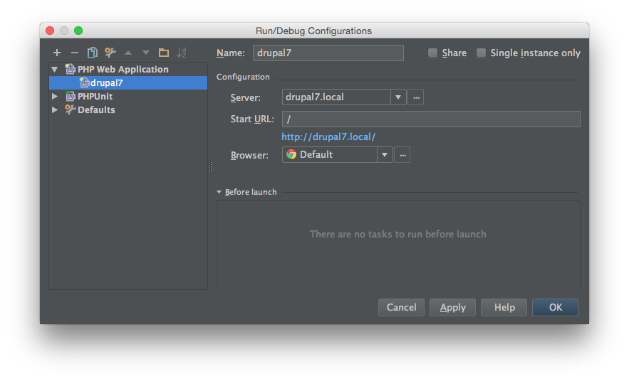Confirm with the OK button
The height and width of the screenshot is (381, 629).
pyautogui.click(x=555, y=307)
